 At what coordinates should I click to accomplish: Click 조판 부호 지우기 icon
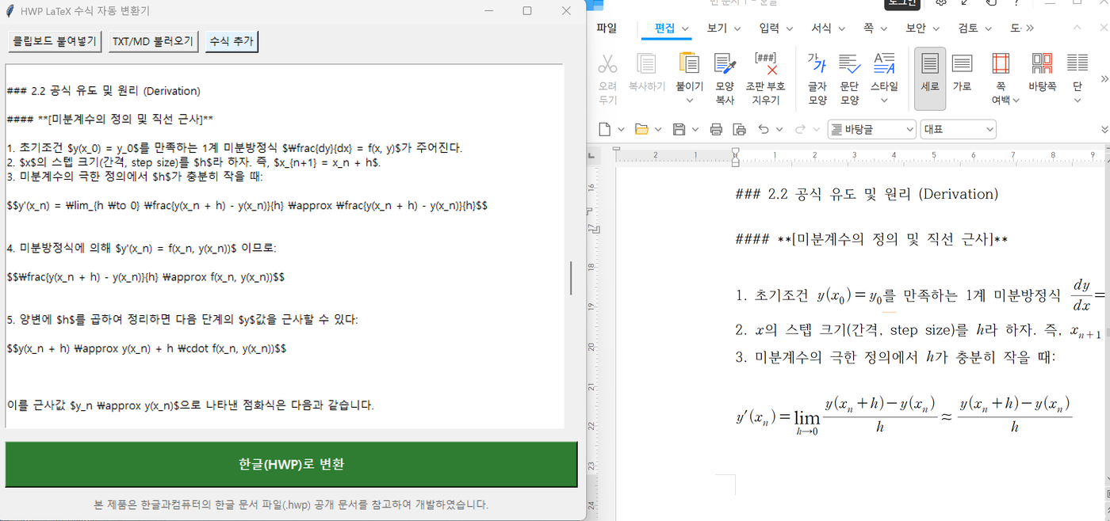coord(766,64)
